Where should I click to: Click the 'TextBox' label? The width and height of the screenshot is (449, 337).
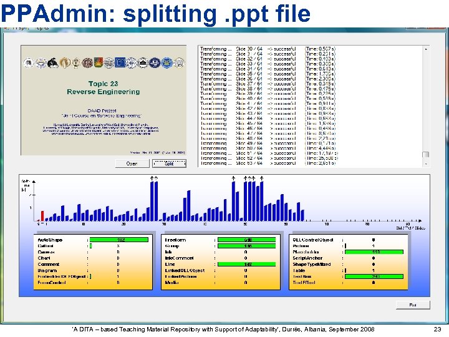[302, 276]
